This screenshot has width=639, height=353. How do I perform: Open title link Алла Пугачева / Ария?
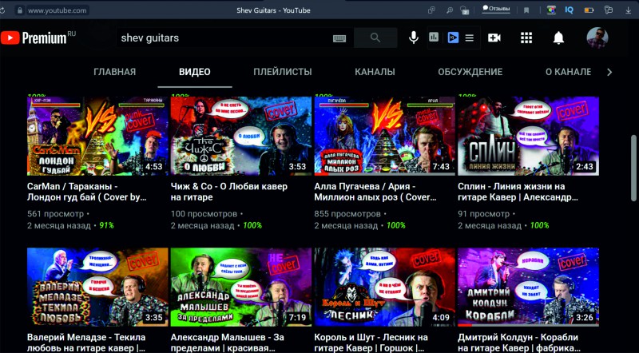pos(375,192)
